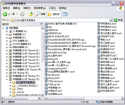Open the 檔案(F) menu
Viewport: 125px width, 105px height.
point(6,8)
